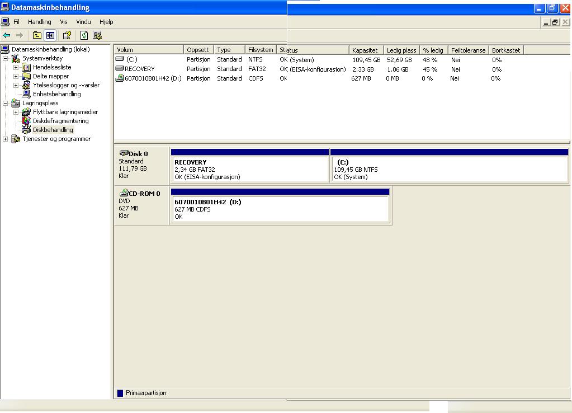Click the CDFS file system cell
The width and height of the screenshot is (572, 413).
tap(256, 78)
